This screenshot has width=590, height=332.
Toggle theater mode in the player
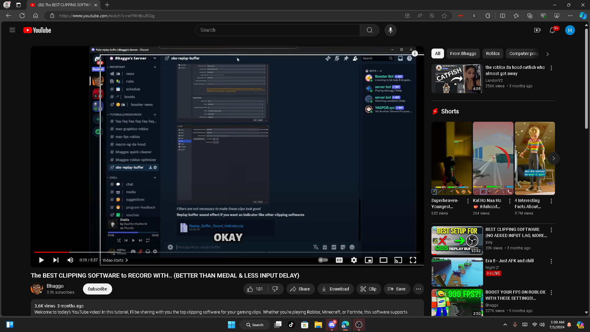[383, 260]
